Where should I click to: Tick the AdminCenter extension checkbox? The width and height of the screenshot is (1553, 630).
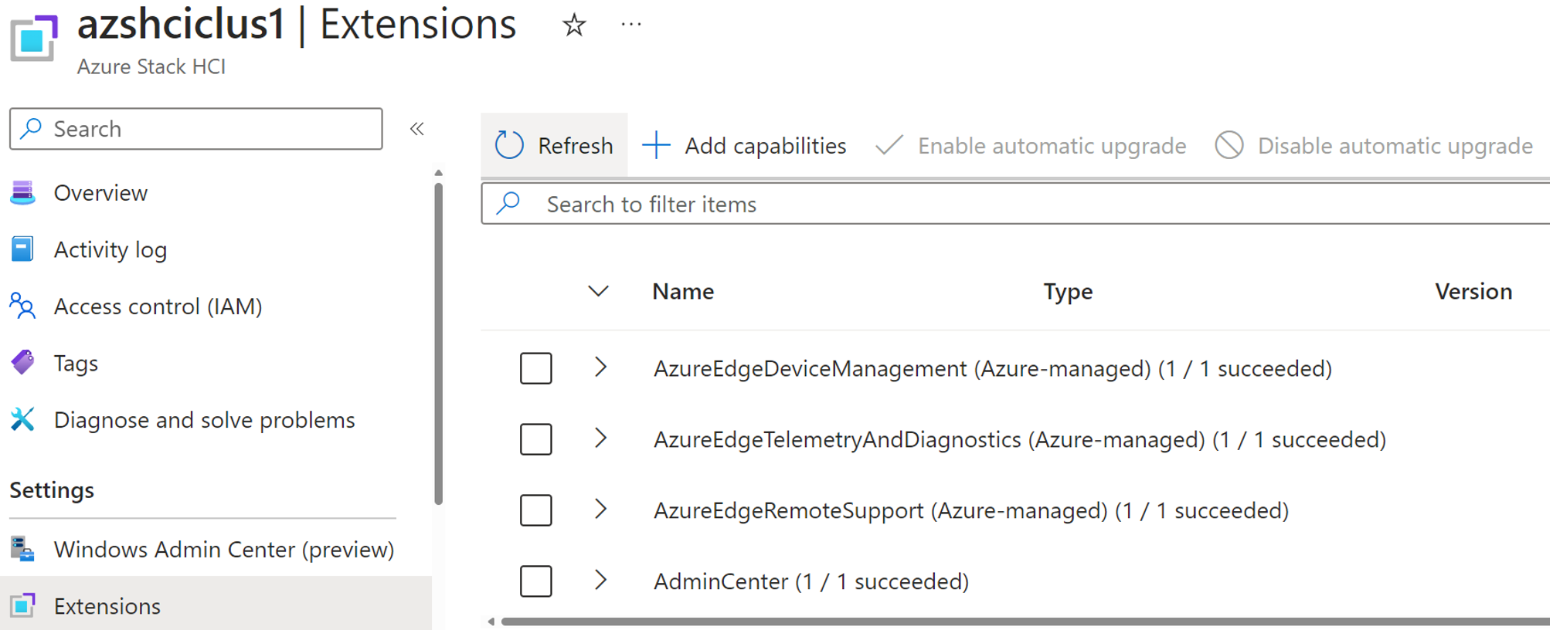coord(535,581)
